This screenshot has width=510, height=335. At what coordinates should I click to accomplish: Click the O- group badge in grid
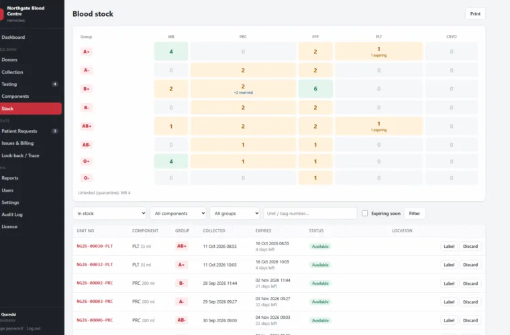tap(86, 178)
